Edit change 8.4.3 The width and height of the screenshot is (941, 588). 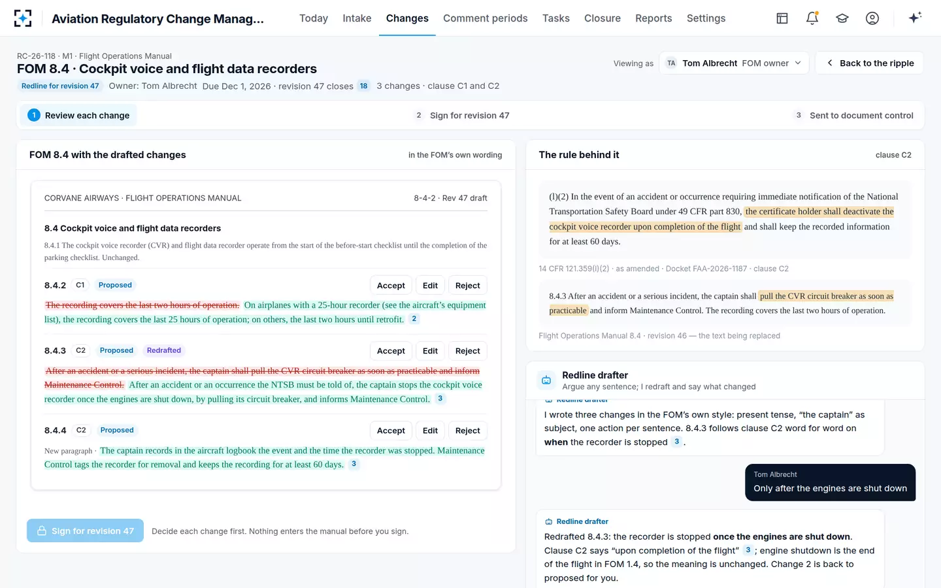click(430, 351)
